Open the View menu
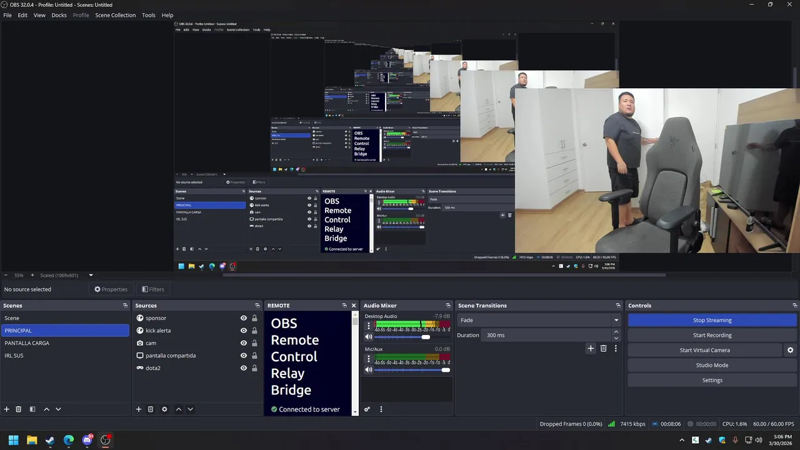800x450 pixels. point(39,15)
